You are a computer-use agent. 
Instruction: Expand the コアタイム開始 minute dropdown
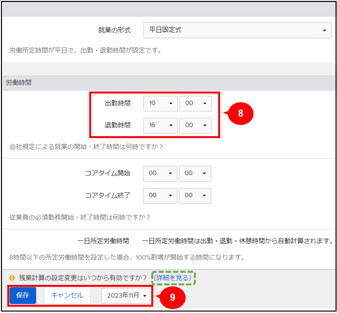pyautogui.click(x=195, y=173)
